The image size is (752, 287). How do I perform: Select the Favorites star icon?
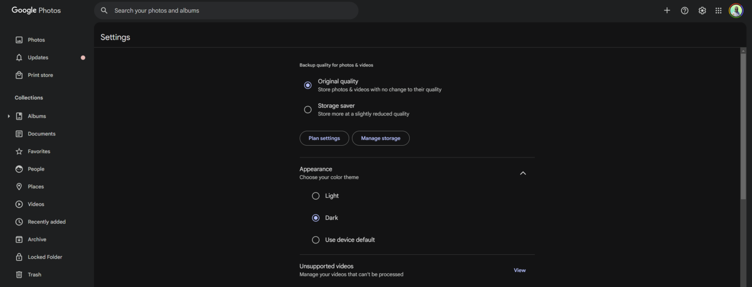19,151
